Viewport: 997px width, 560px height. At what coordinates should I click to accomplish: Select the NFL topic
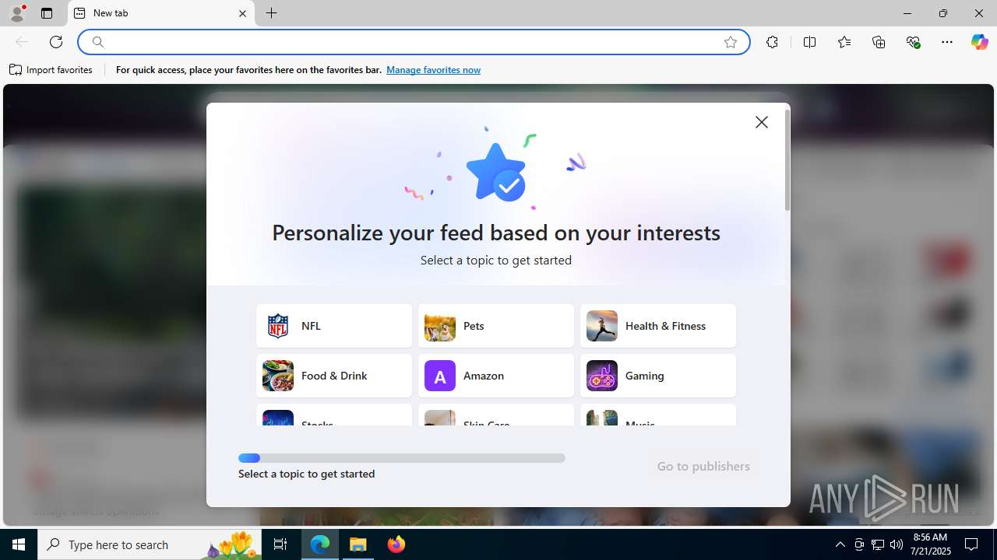(334, 326)
